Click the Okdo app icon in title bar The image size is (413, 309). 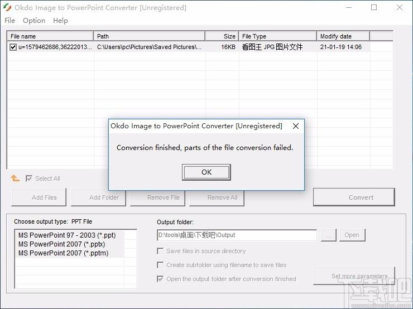tap(7, 7)
